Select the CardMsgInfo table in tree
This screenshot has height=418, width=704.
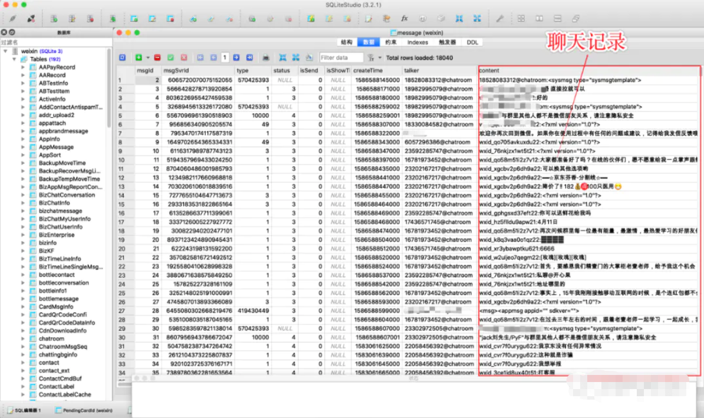pyautogui.click(x=55, y=307)
